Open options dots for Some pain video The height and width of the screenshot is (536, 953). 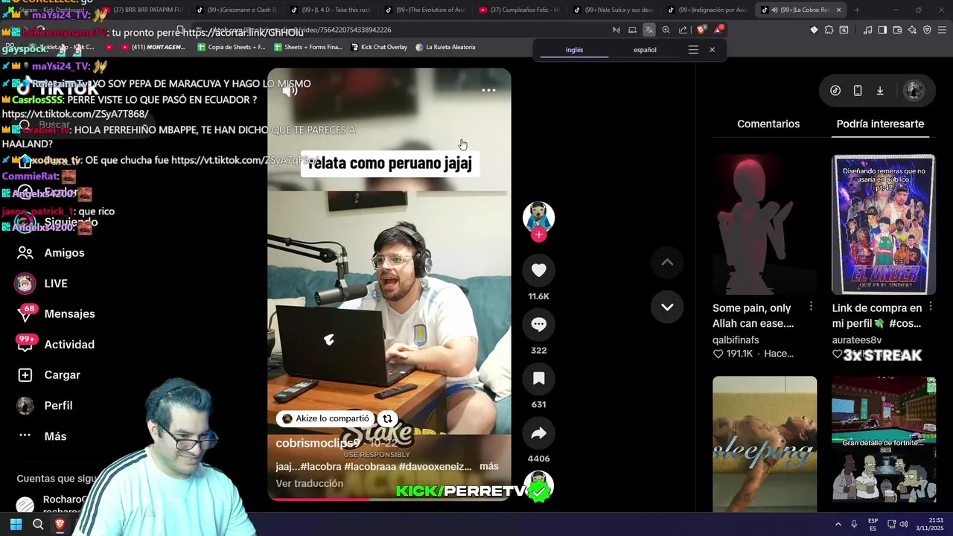[x=811, y=307]
